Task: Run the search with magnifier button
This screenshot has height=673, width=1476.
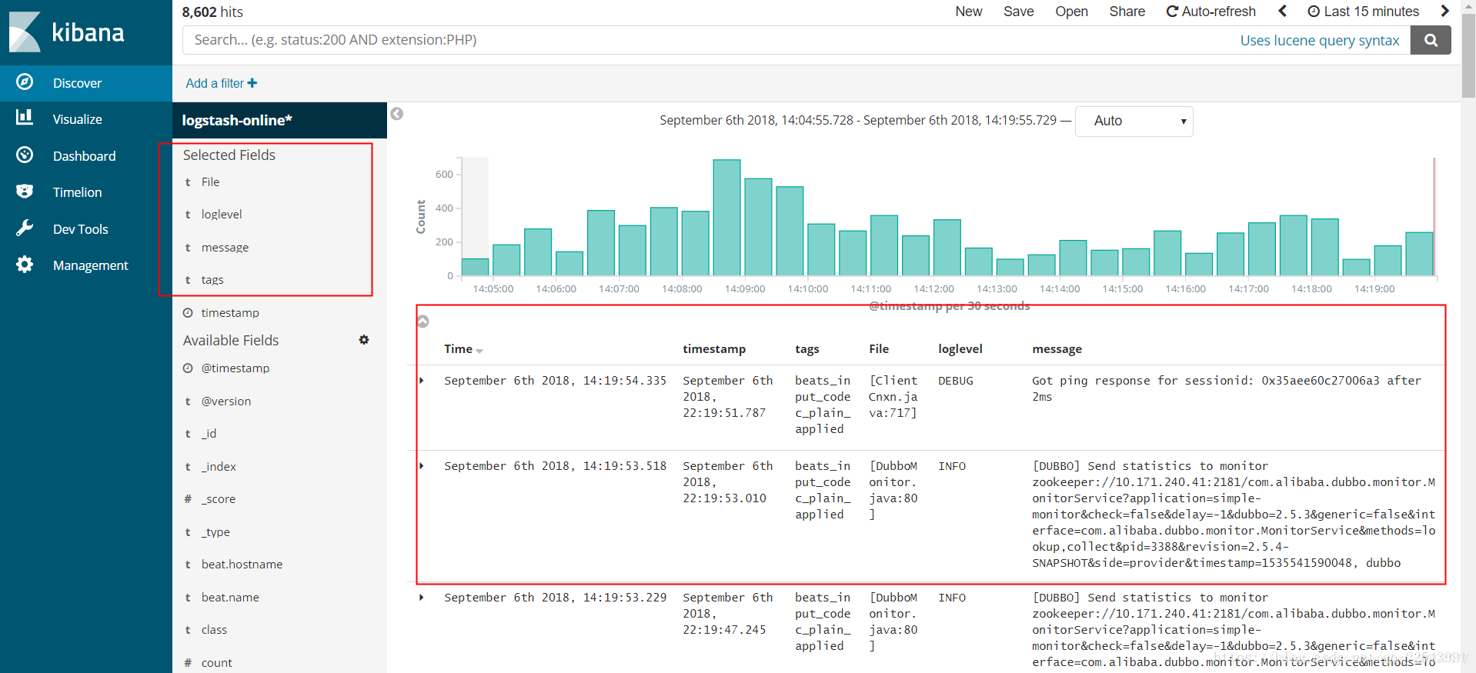Action: click(x=1431, y=40)
